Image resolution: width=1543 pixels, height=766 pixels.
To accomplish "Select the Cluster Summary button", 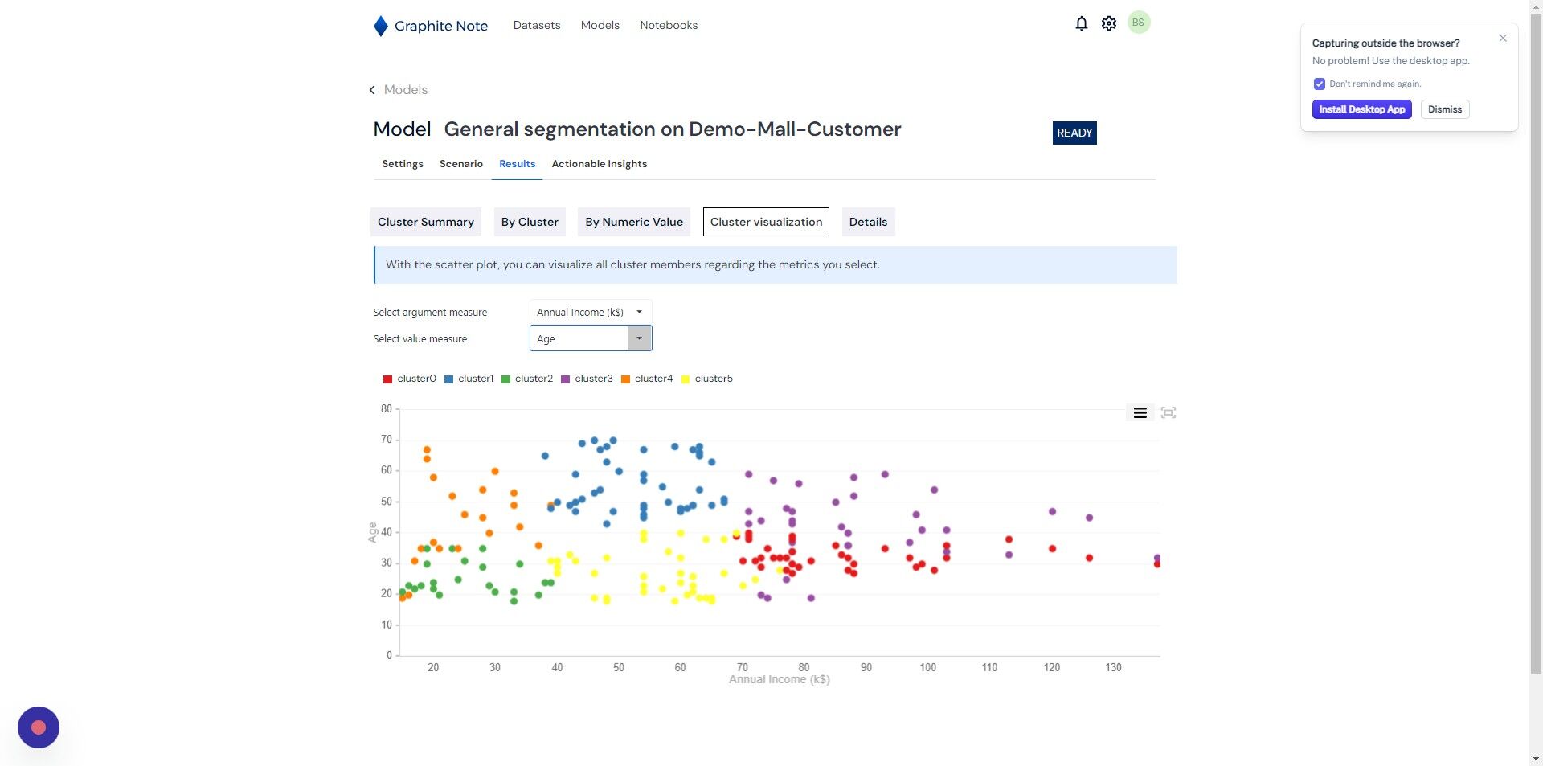I will 426,222.
